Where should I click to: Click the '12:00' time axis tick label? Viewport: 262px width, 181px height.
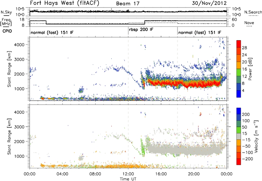128,174
